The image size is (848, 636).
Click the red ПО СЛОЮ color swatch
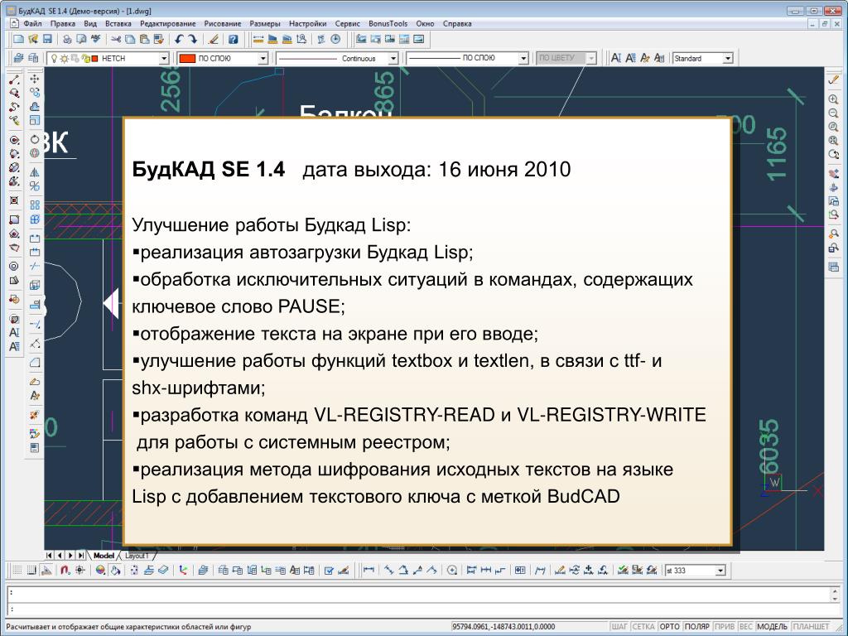[x=186, y=59]
